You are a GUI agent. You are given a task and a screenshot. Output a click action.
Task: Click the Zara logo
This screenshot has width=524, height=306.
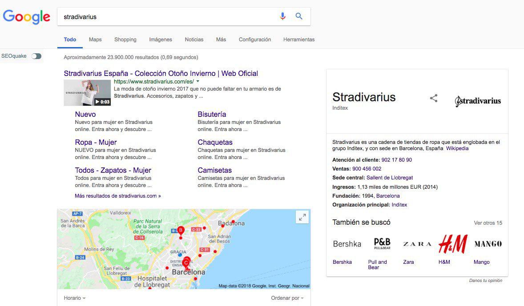click(x=417, y=244)
